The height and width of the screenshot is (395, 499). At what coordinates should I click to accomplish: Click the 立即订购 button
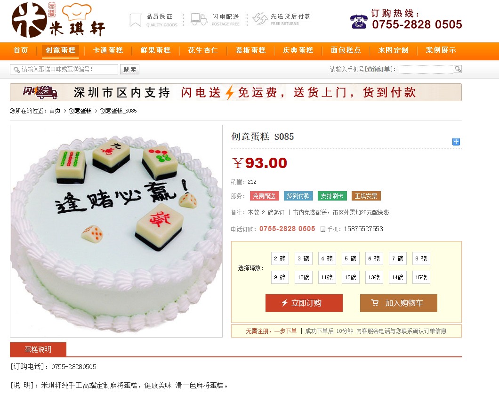[x=304, y=303]
